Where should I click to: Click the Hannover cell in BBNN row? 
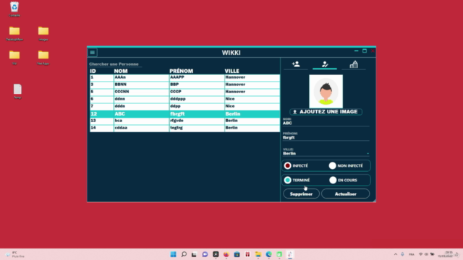(252, 84)
